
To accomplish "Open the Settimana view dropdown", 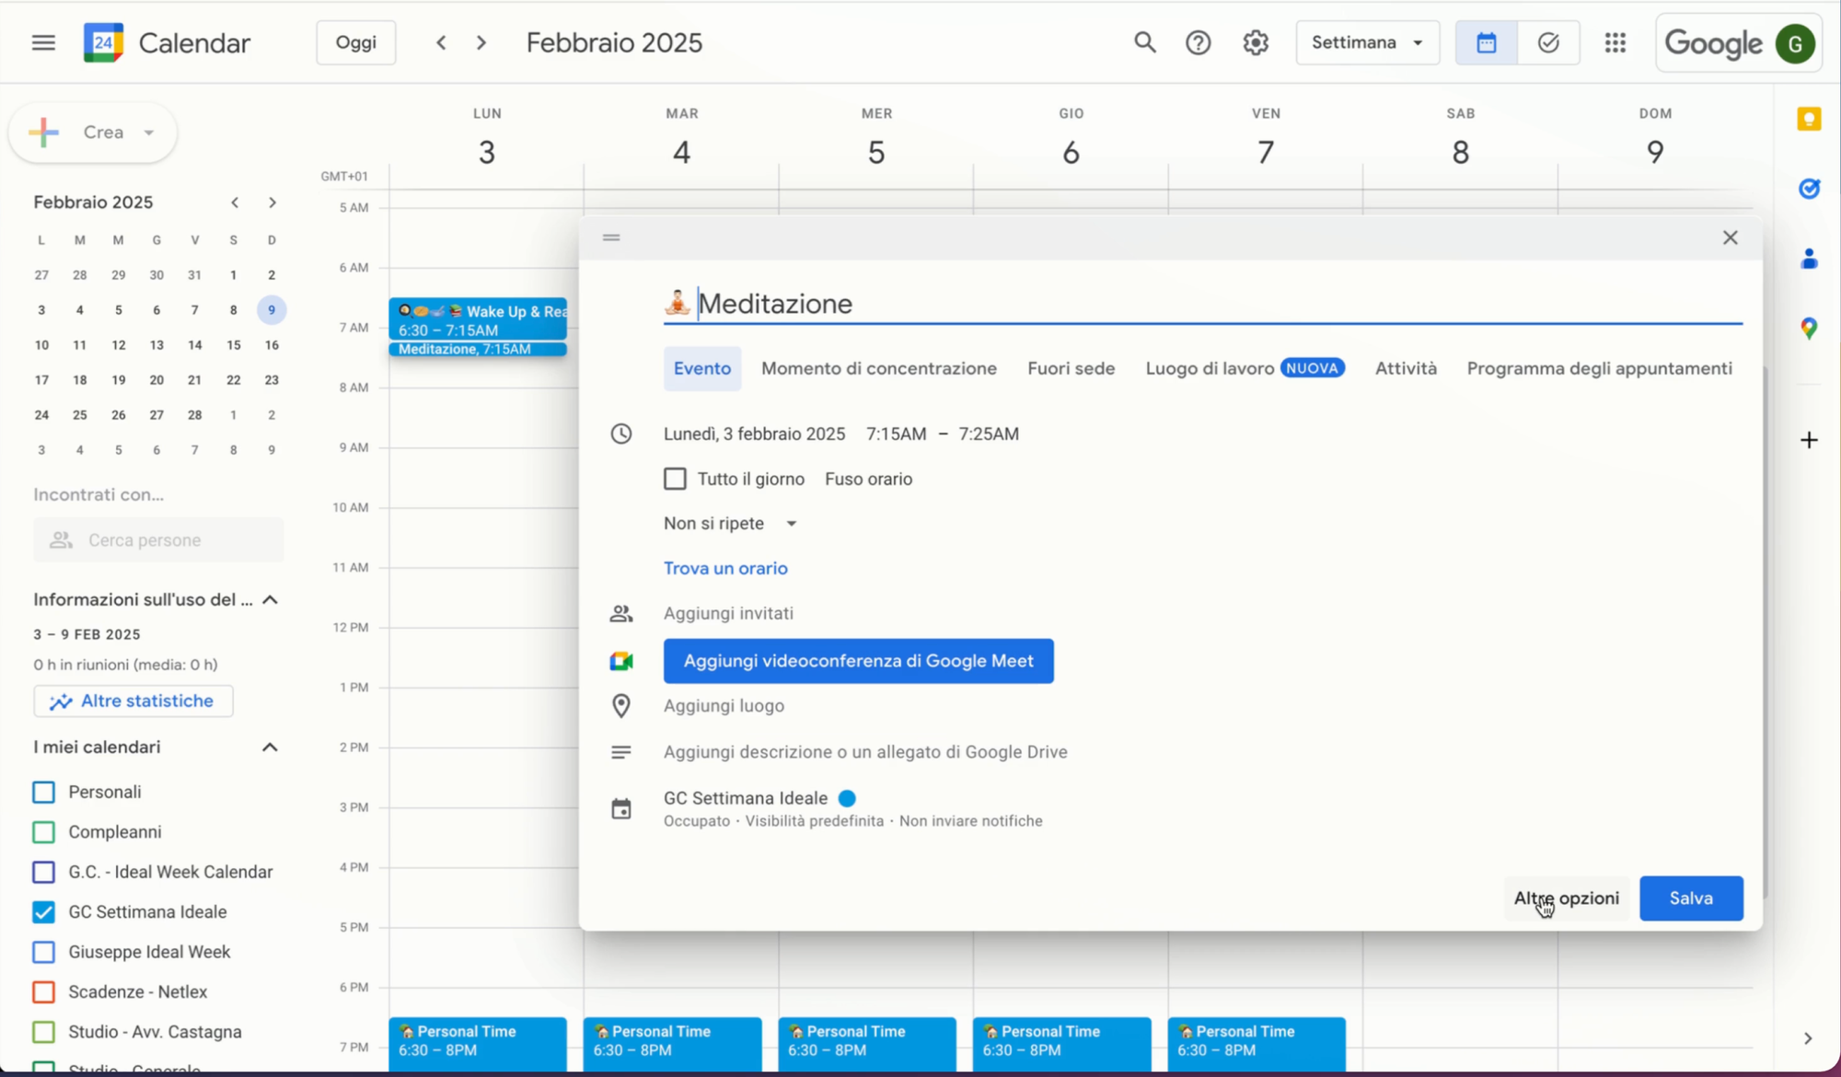I will [x=1367, y=42].
